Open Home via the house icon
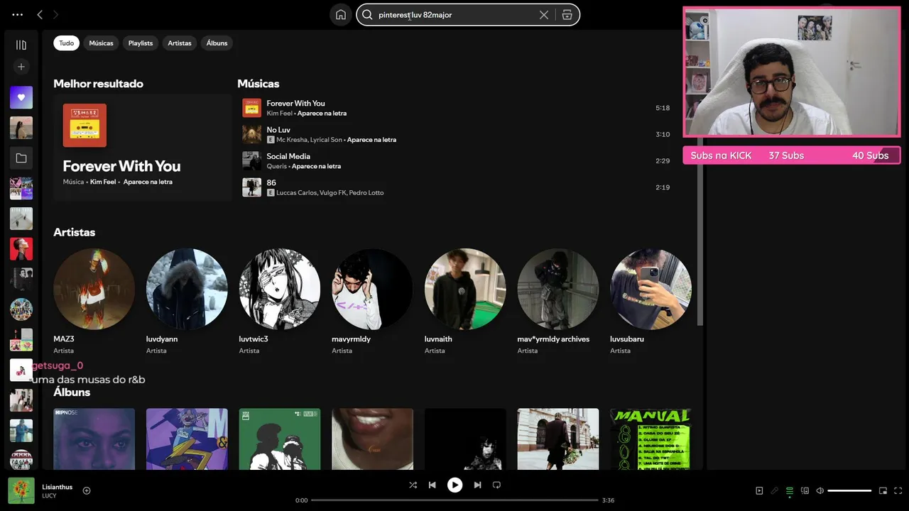 point(341,14)
